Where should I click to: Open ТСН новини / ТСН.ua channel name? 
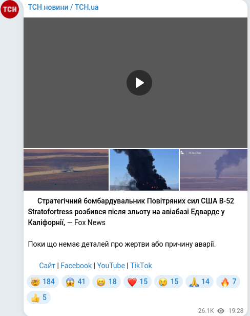click(63, 7)
